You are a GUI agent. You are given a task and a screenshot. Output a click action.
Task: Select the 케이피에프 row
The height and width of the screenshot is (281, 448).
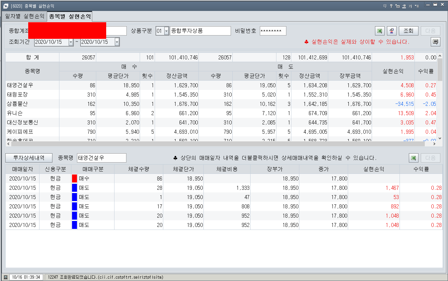point(221,132)
